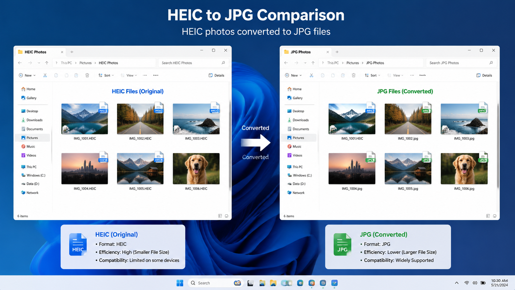Open Details pane in JPG Photos window
515x290 pixels.
484,75
